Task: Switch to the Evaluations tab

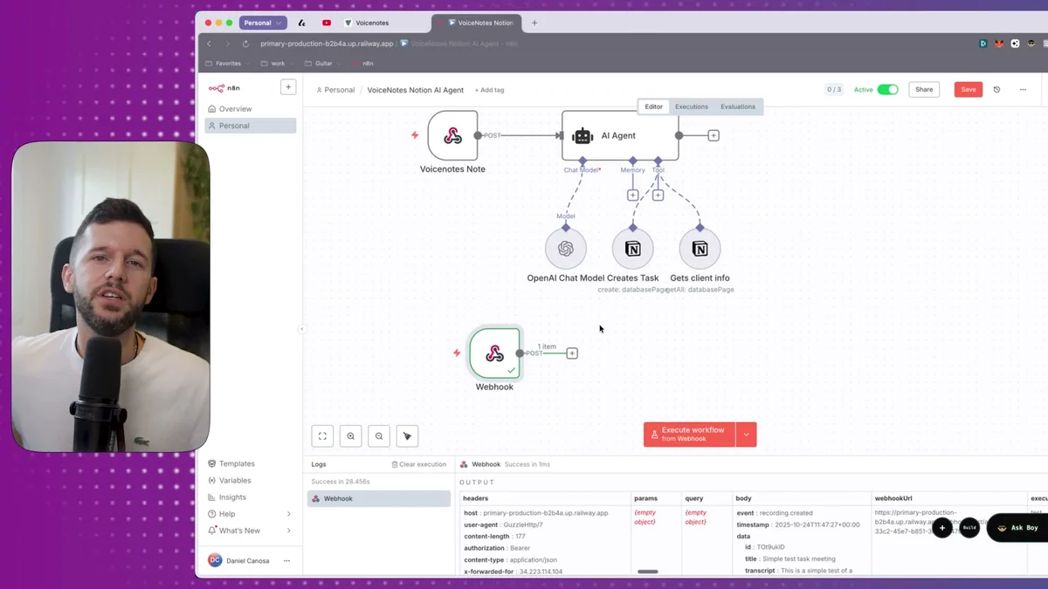Action: [738, 106]
